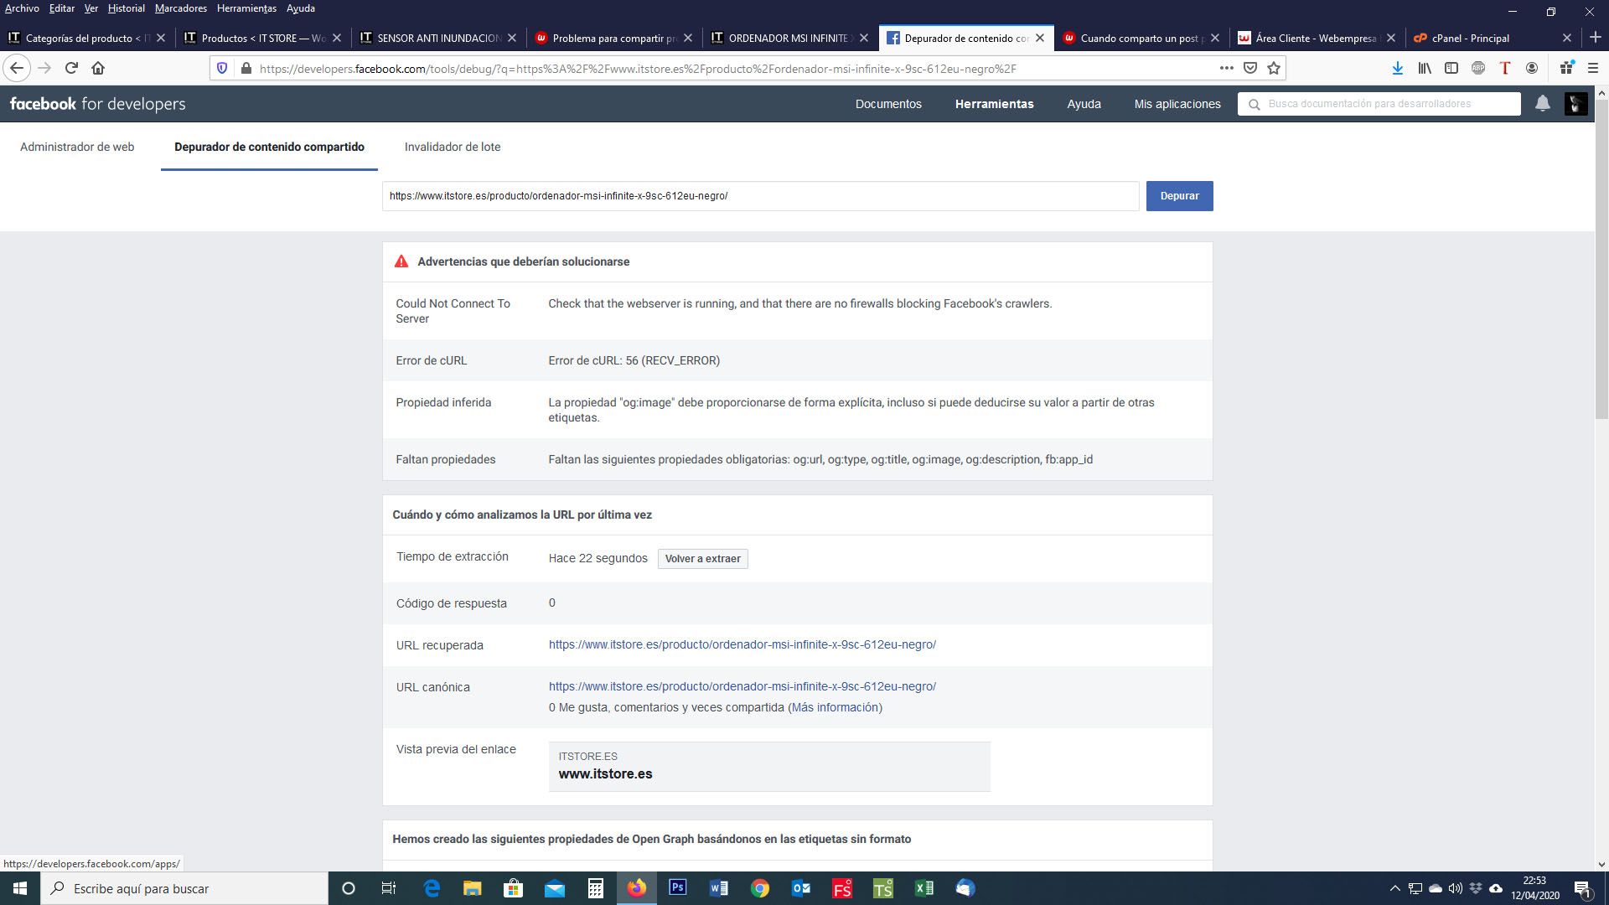The height and width of the screenshot is (905, 1609).
Task: Switch to Administrador de web tab
Action: [x=77, y=147]
